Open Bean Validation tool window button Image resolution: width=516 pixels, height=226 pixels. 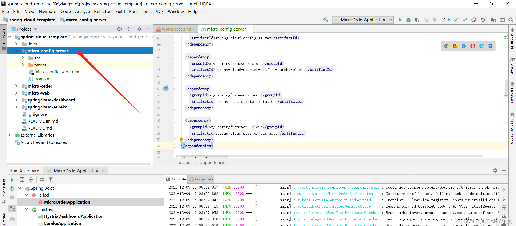[512, 128]
